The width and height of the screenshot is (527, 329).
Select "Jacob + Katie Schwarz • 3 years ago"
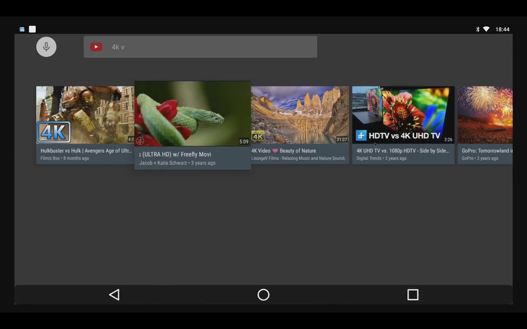coord(177,163)
